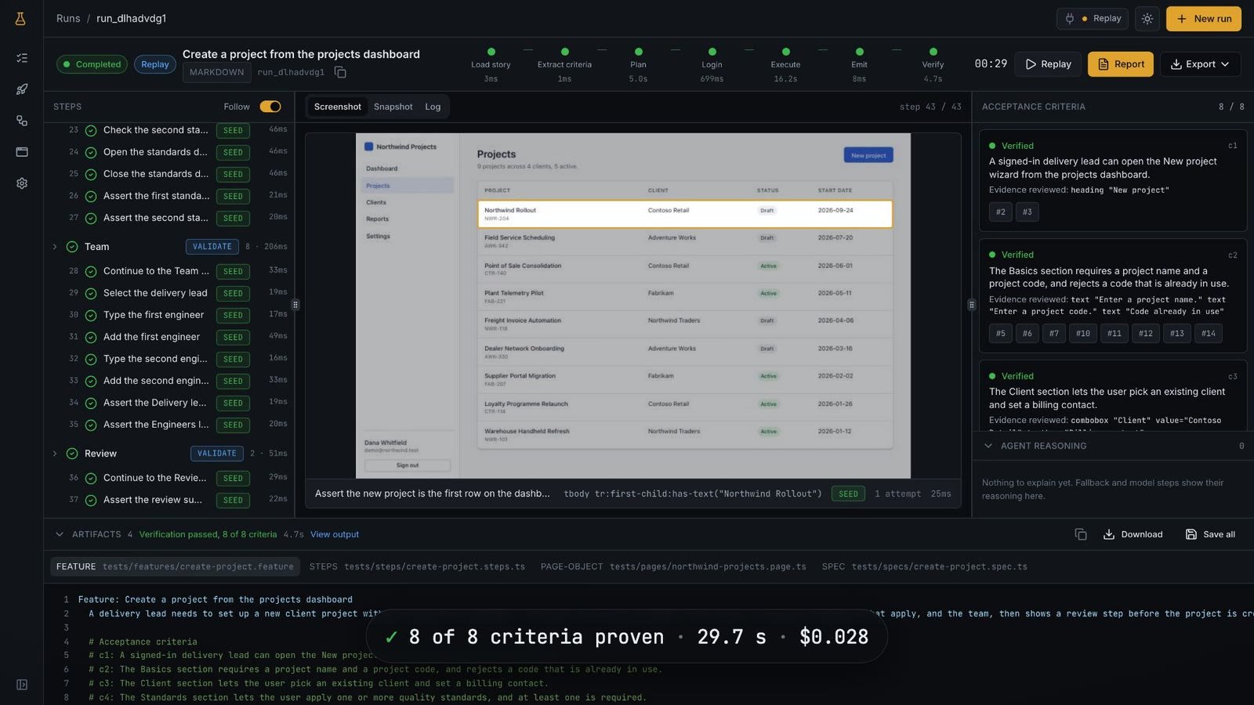Collapse the sidebar panel icon at bottom left

pyautogui.click(x=22, y=685)
